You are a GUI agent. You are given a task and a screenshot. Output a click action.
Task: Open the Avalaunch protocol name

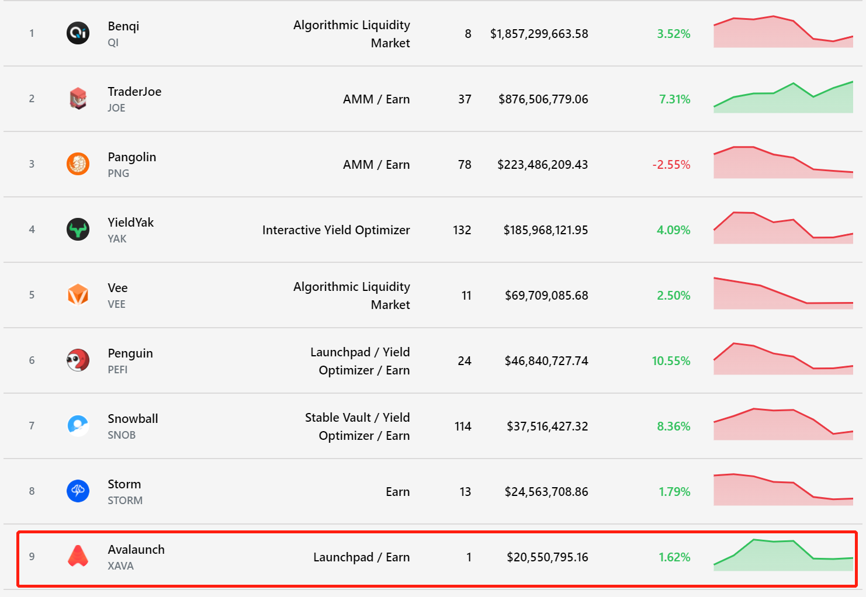pyautogui.click(x=136, y=550)
